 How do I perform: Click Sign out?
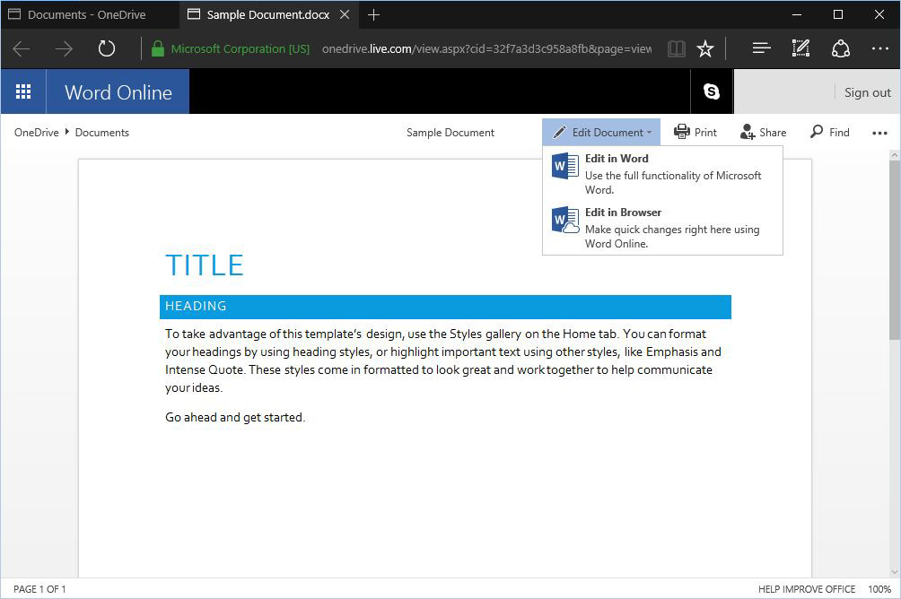tap(867, 92)
